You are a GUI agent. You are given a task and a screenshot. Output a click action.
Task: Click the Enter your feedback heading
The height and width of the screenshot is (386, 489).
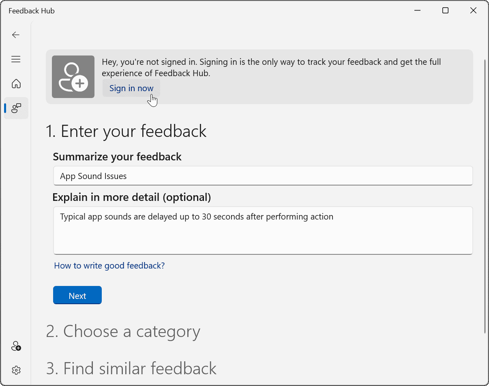[x=127, y=131]
